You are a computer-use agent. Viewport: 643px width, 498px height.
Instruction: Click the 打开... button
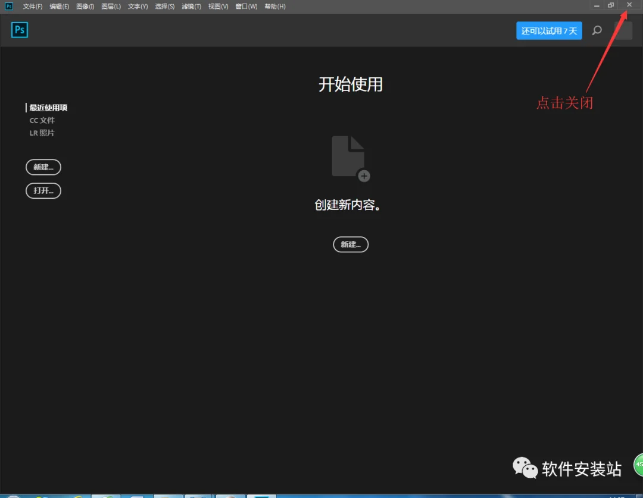pos(43,190)
